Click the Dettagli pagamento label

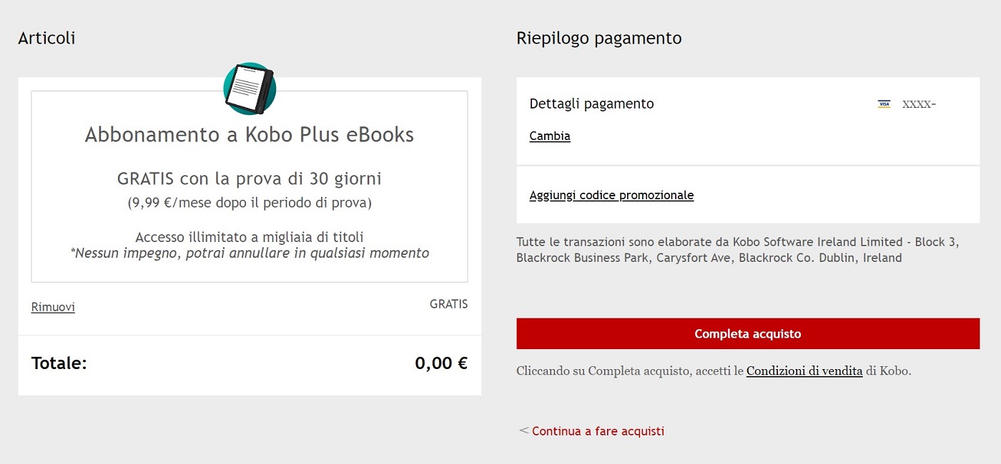pos(592,104)
